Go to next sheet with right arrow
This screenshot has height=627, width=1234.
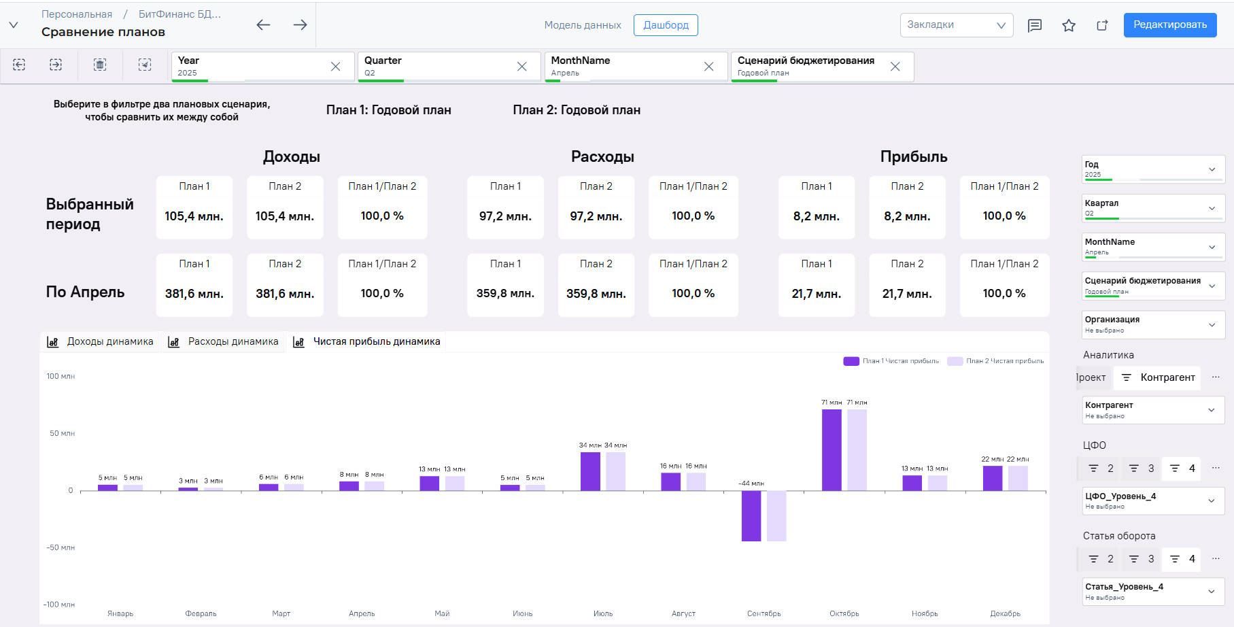(300, 25)
